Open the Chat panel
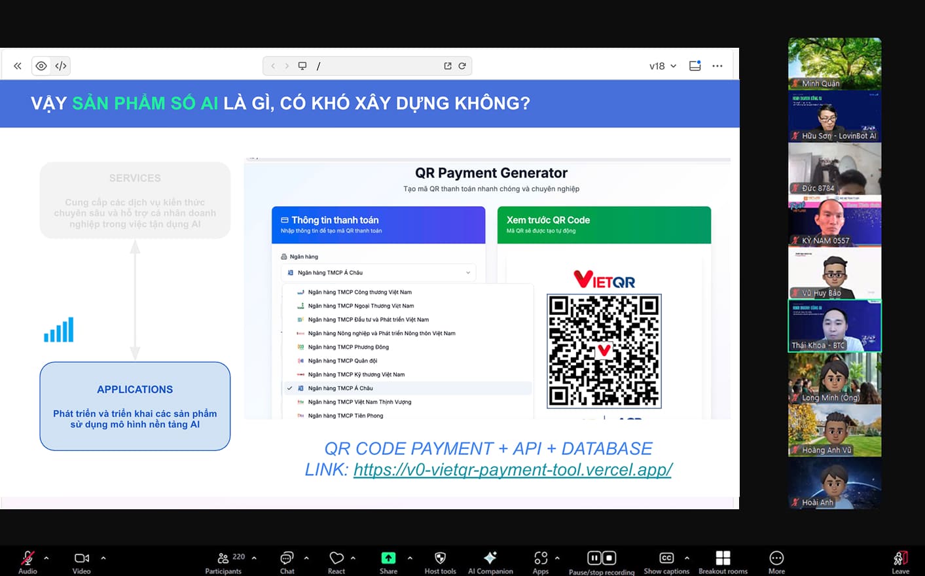 (x=287, y=558)
